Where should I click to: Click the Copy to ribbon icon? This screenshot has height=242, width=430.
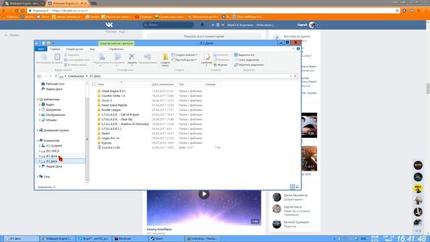click(x=117, y=59)
